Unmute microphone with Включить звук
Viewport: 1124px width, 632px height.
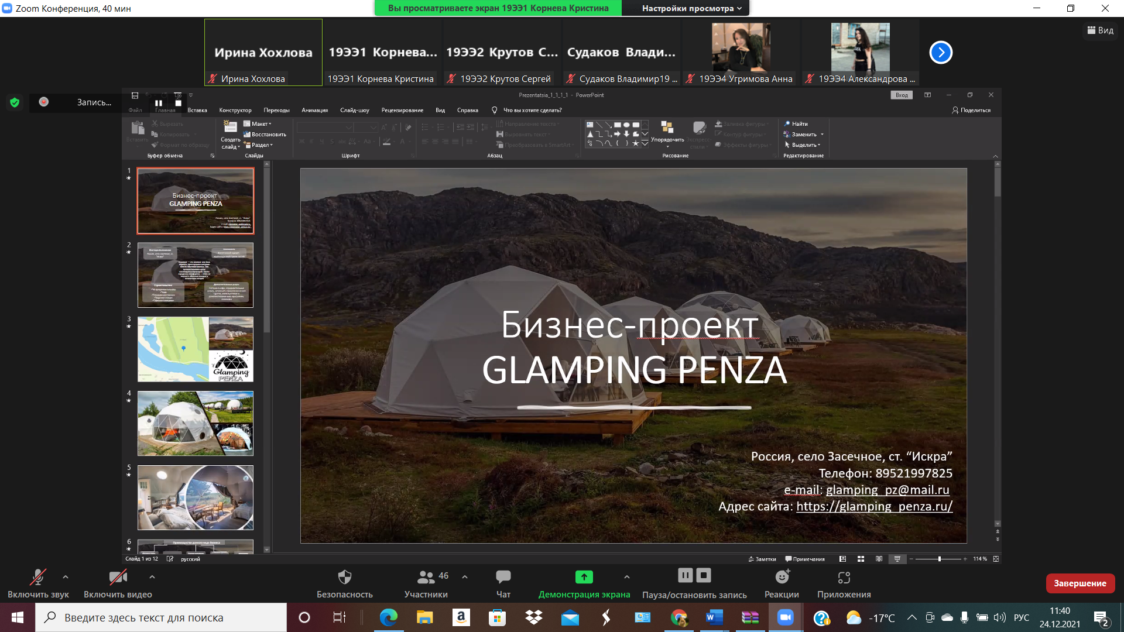(x=38, y=584)
